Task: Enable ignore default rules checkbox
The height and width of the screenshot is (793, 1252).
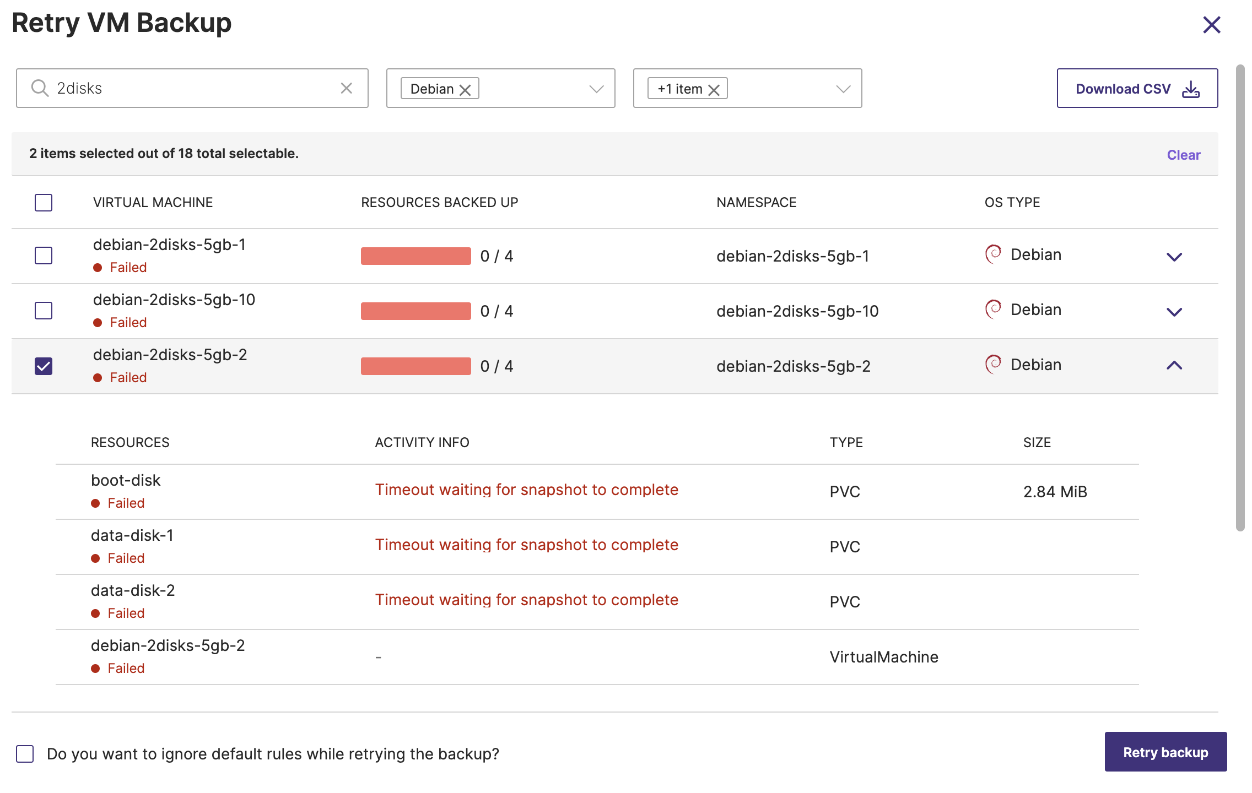Action: point(25,754)
